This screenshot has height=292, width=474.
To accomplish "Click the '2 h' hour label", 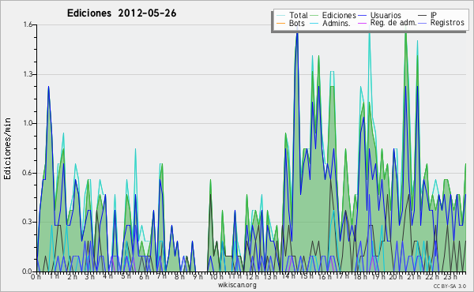I will point(72,277).
